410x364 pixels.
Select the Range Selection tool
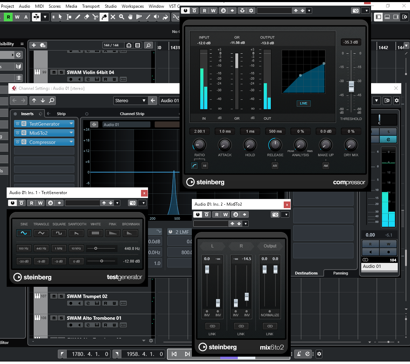[x=69, y=17]
